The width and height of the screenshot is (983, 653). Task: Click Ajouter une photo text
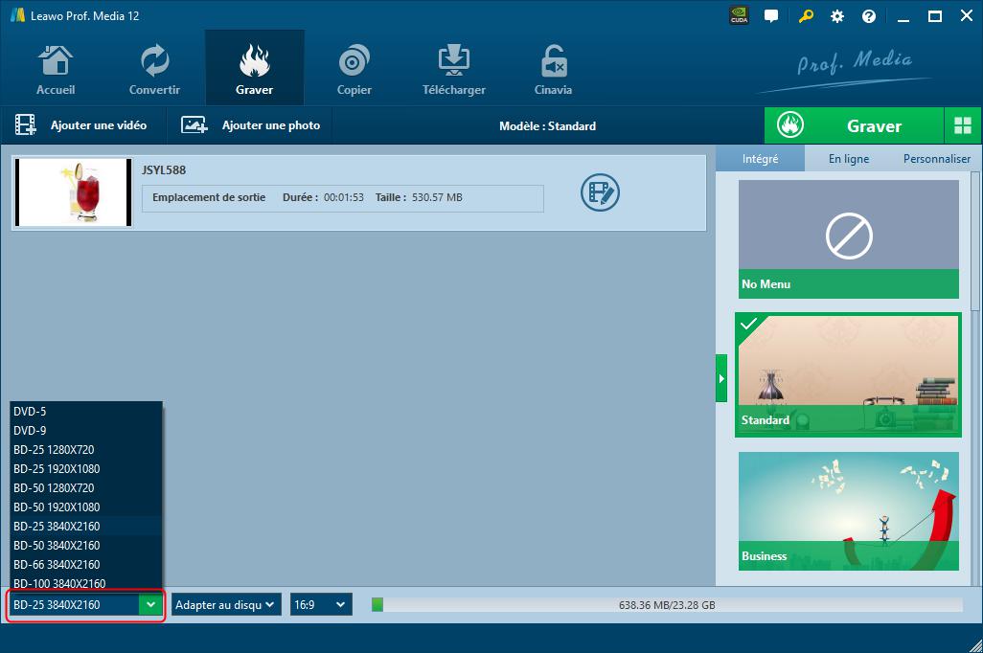[x=271, y=125]
